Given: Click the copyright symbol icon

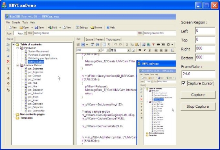Looking at the screenshot, I should 168,45.
